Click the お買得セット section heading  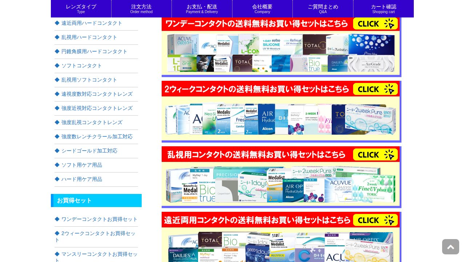[x=96, y=201]
